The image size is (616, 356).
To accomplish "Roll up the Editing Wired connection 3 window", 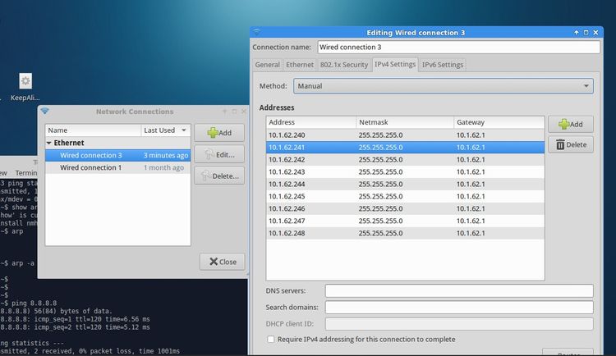I will [576, 33].
